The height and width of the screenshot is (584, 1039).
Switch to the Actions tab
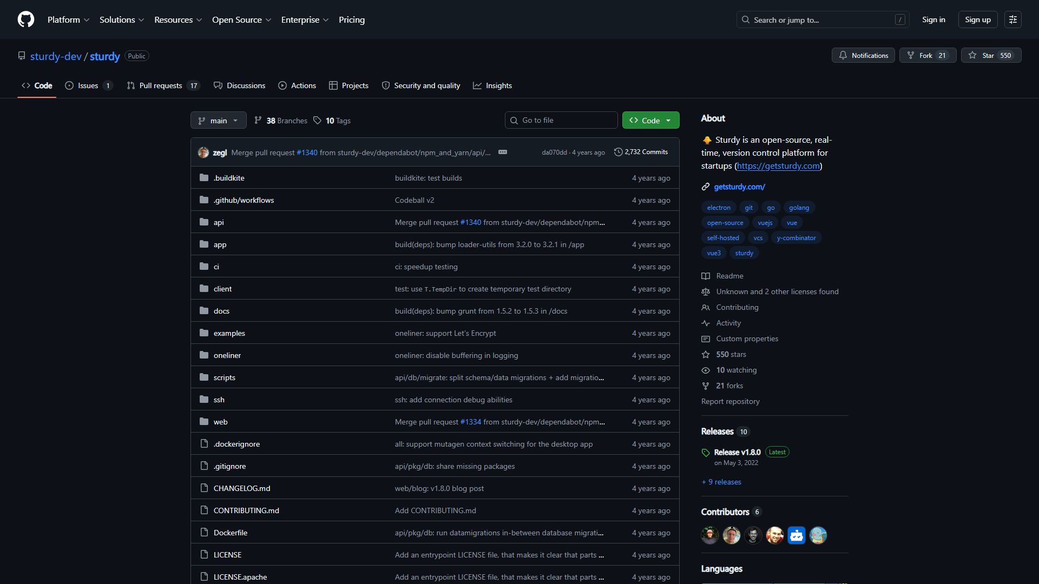[x=297, y=85]
